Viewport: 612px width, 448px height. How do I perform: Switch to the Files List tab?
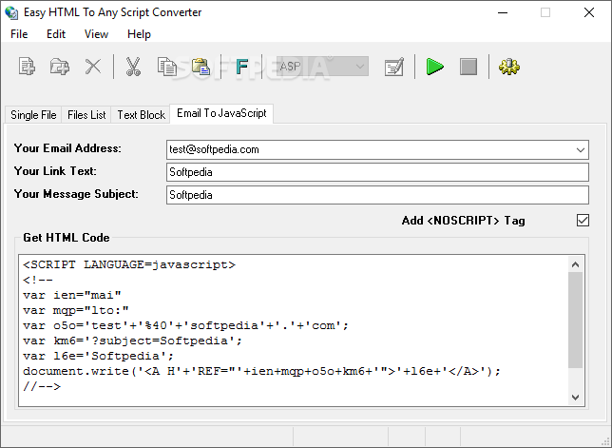[x=86, y=115]
